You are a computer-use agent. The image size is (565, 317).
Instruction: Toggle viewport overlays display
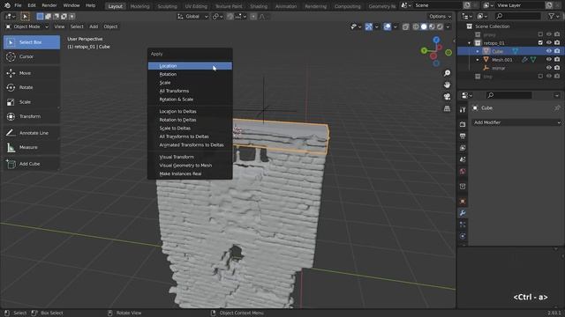388,27
